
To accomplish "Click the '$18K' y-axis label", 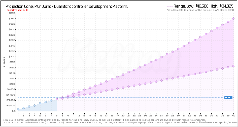I will [12, 62].
